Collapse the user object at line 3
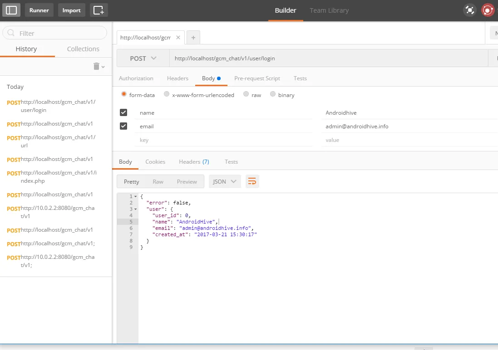The height and width of the screenshot is (350, 498). (135, 209)
